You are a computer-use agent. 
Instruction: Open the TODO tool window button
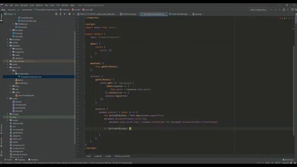click(x=8, y=160)
